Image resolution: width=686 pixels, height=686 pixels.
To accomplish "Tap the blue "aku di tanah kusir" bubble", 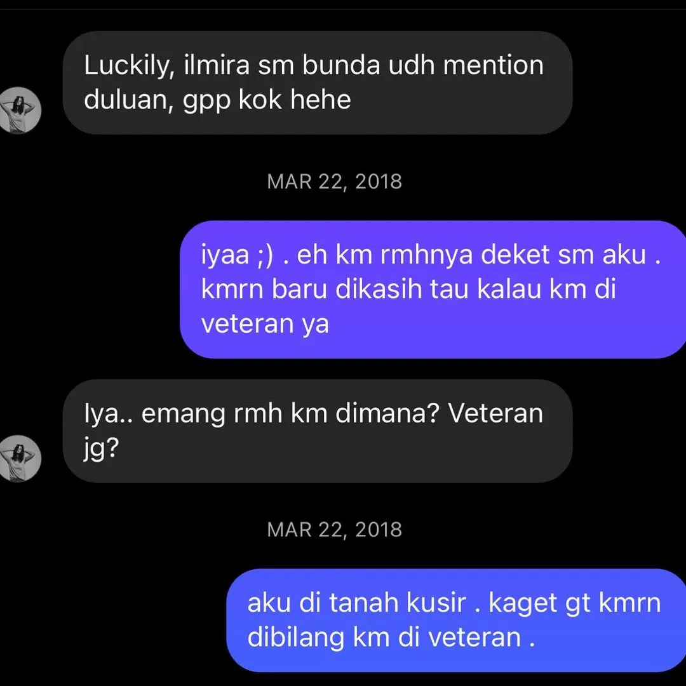I will 456,621.
